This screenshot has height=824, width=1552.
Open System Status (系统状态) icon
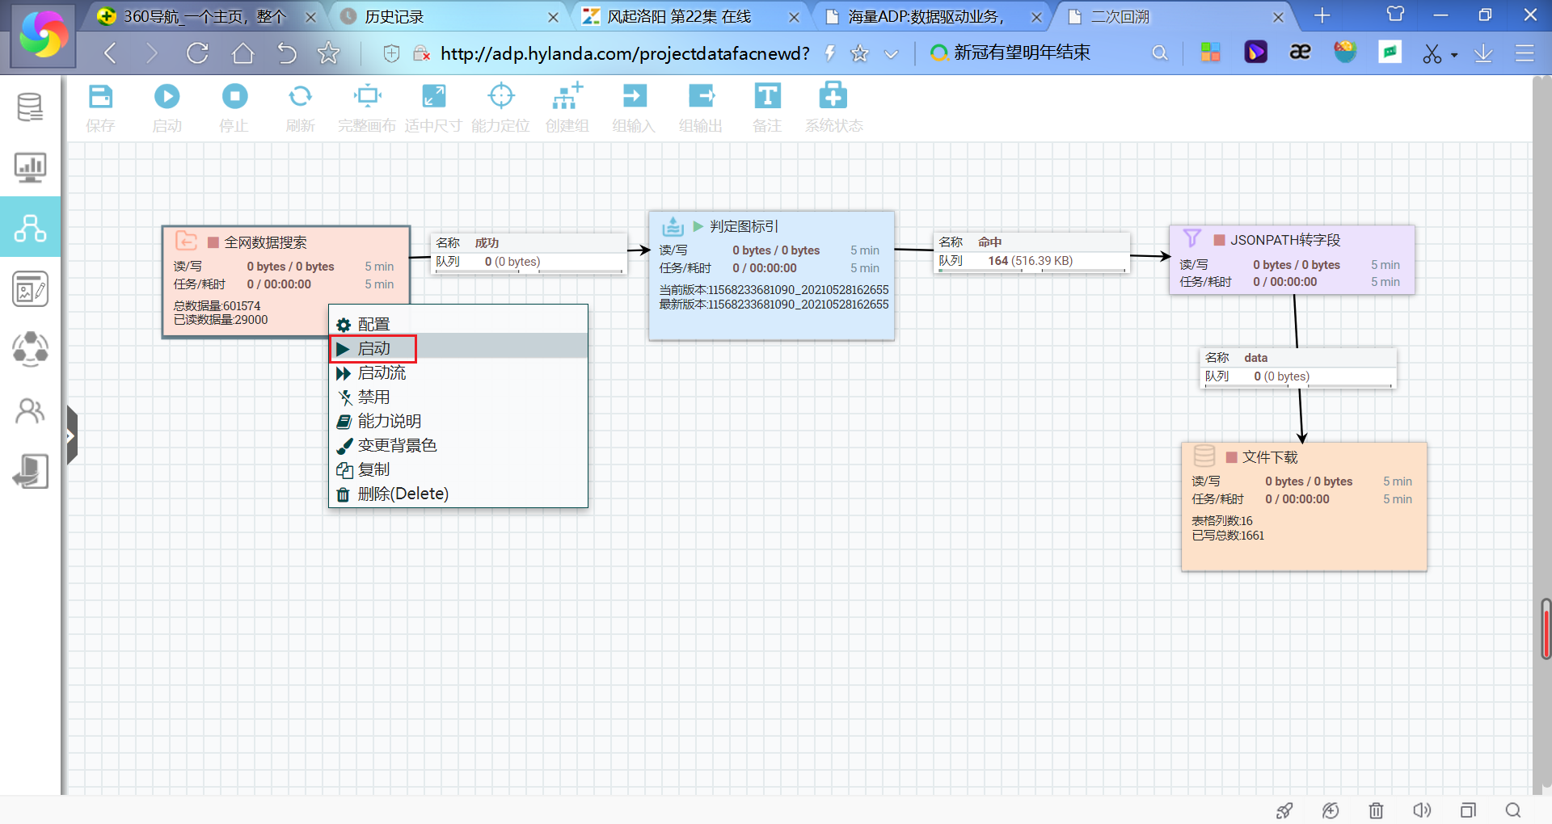833,97
